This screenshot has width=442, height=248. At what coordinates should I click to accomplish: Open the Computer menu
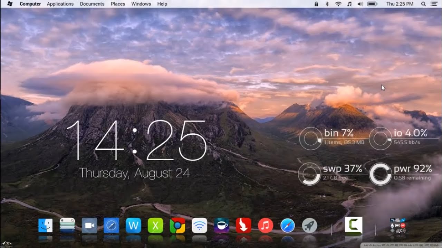[x=30, y=4]
